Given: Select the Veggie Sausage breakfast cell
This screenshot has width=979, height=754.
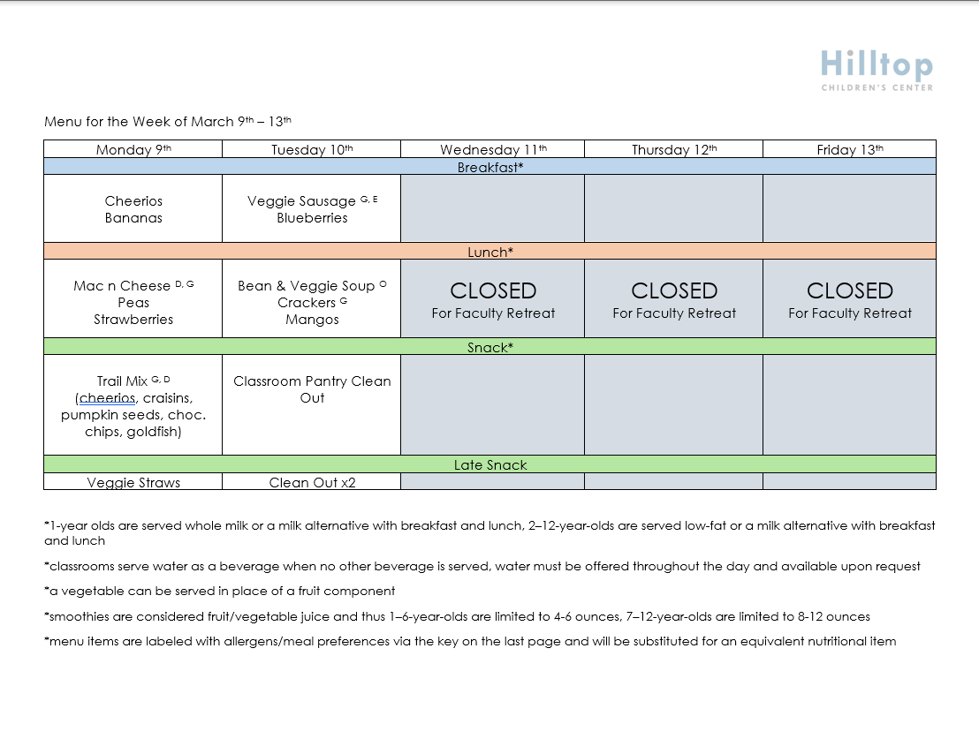Looking at the screenshot, I should 311,209.
